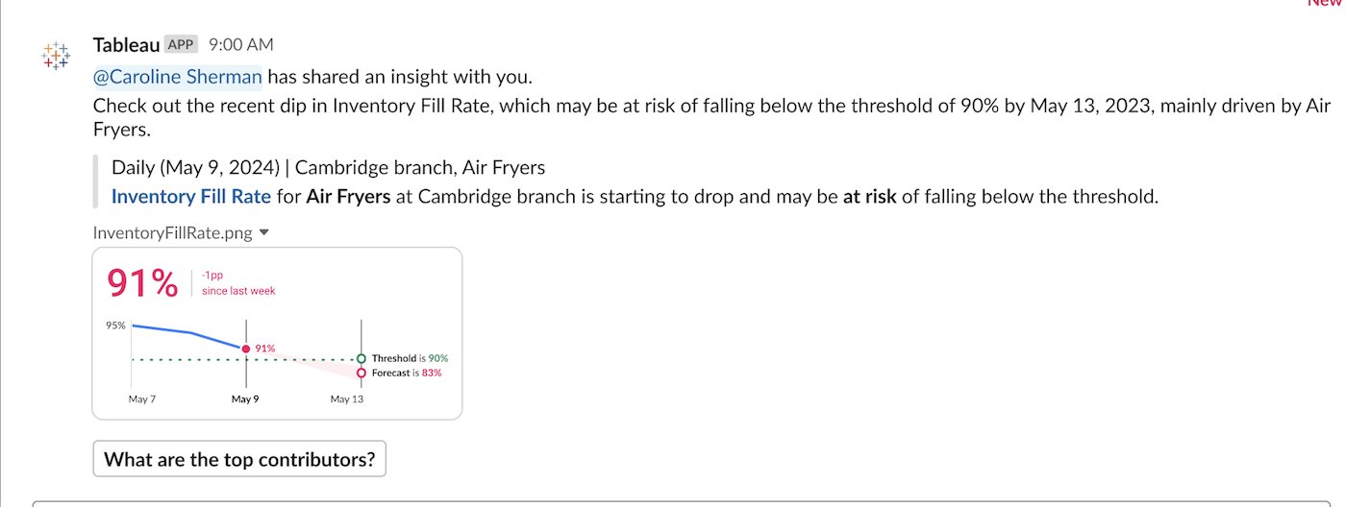Open the 9:00 AM message timestamp
The width and height of the screenshot is (1346, 507).
(240, 44)
